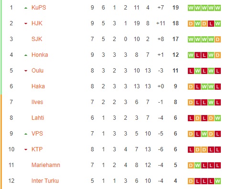The image size is (228, 189).
Task: Click the red down arrow beside HJK
Action: click(26, 24)
